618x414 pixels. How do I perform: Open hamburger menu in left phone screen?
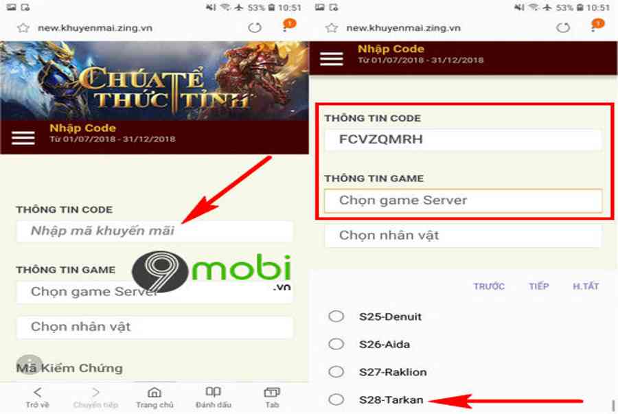tap(23, 138)
